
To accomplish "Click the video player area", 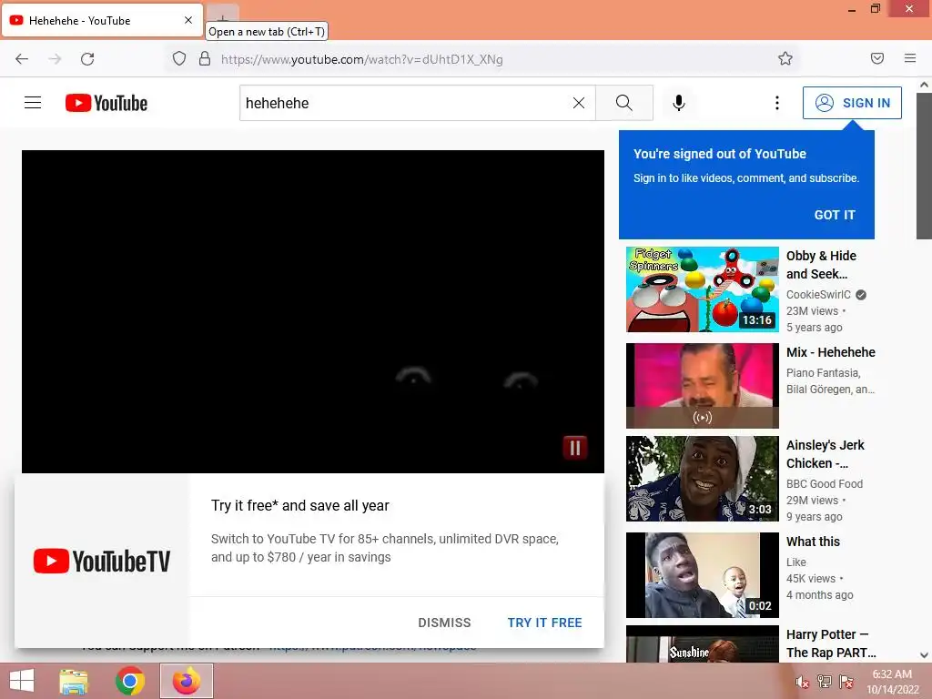I will pos(313,311).
